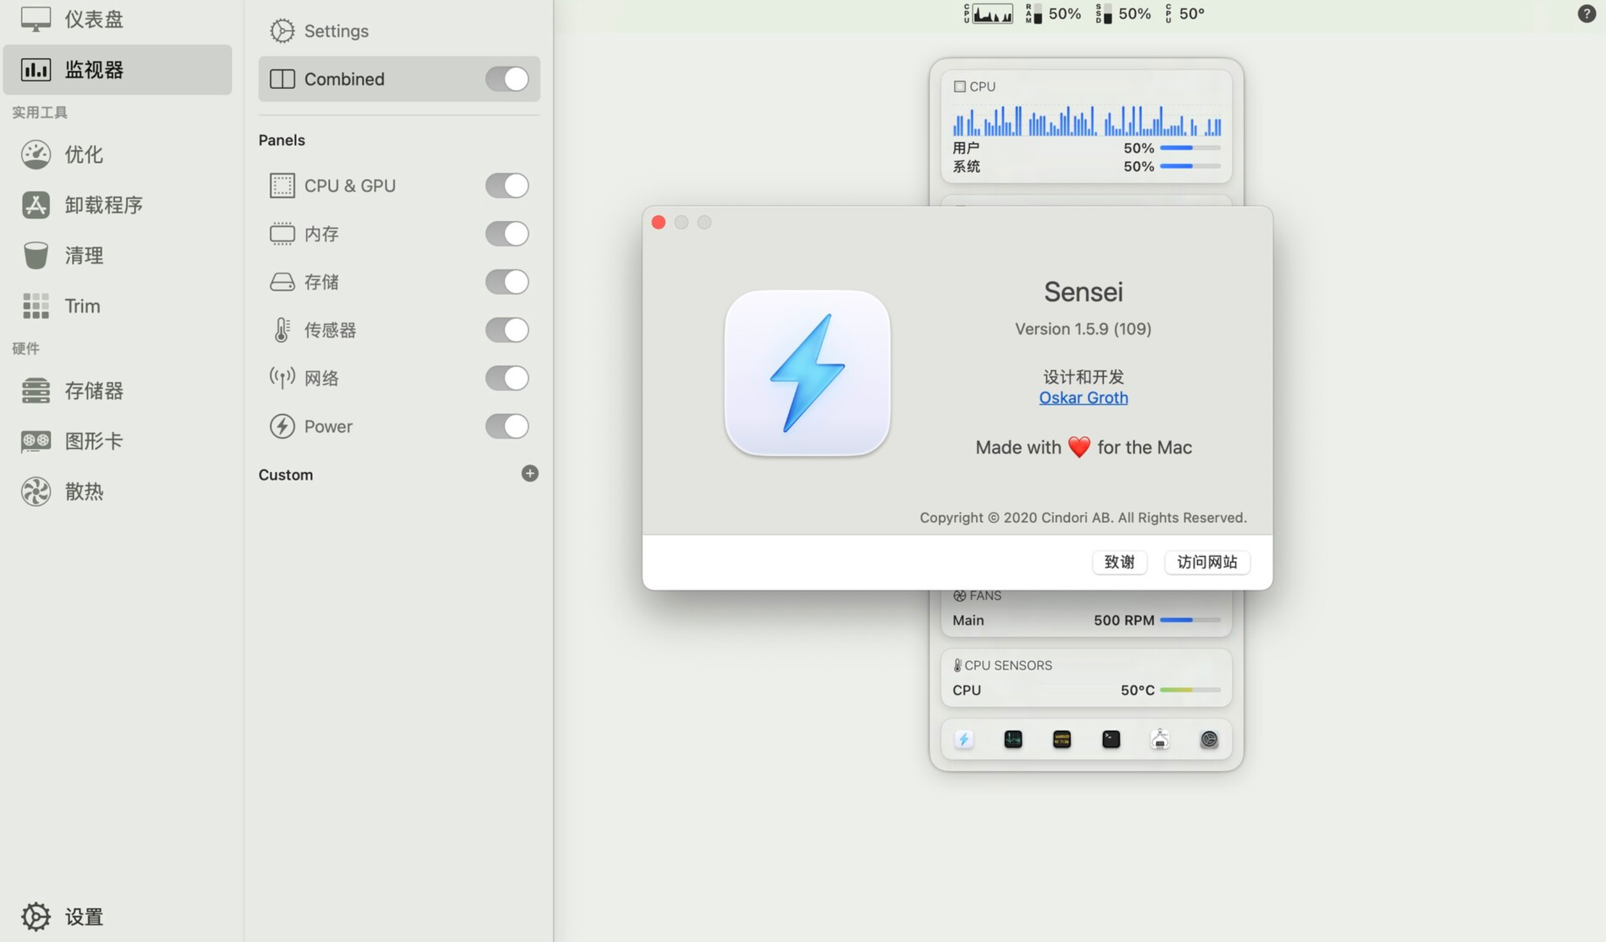Viewport: 1606px width, 942px height.
Task: Click the 用户 50% usage bar
Action: 1190,148
